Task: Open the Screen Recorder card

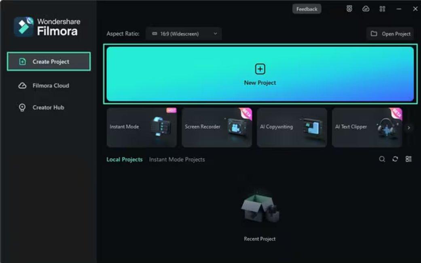Action: [x=217, y=127]
